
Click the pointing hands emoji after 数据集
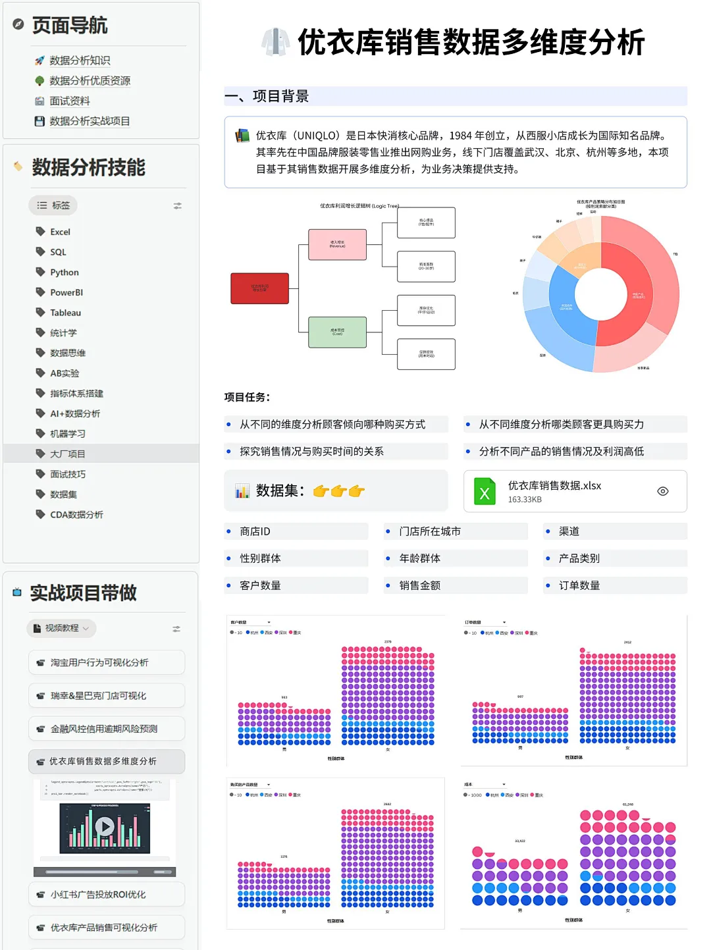[x=339, y=491]
